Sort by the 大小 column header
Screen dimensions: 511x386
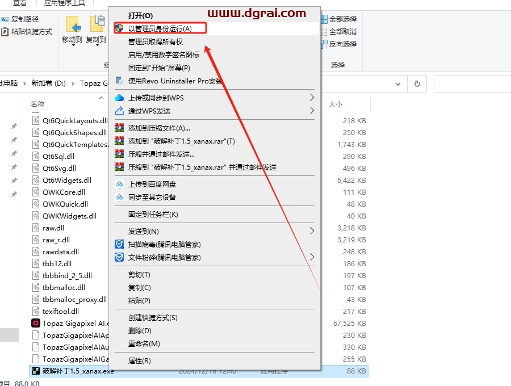coord(336,104)
